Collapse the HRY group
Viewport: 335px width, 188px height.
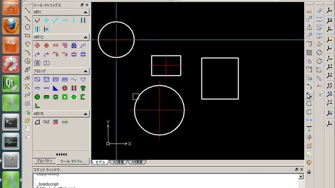[x=85, y=12]
